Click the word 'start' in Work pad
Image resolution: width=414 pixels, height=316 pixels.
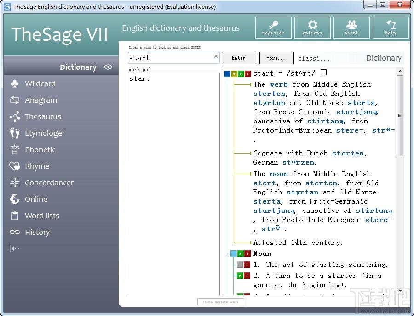coord(140,78)
